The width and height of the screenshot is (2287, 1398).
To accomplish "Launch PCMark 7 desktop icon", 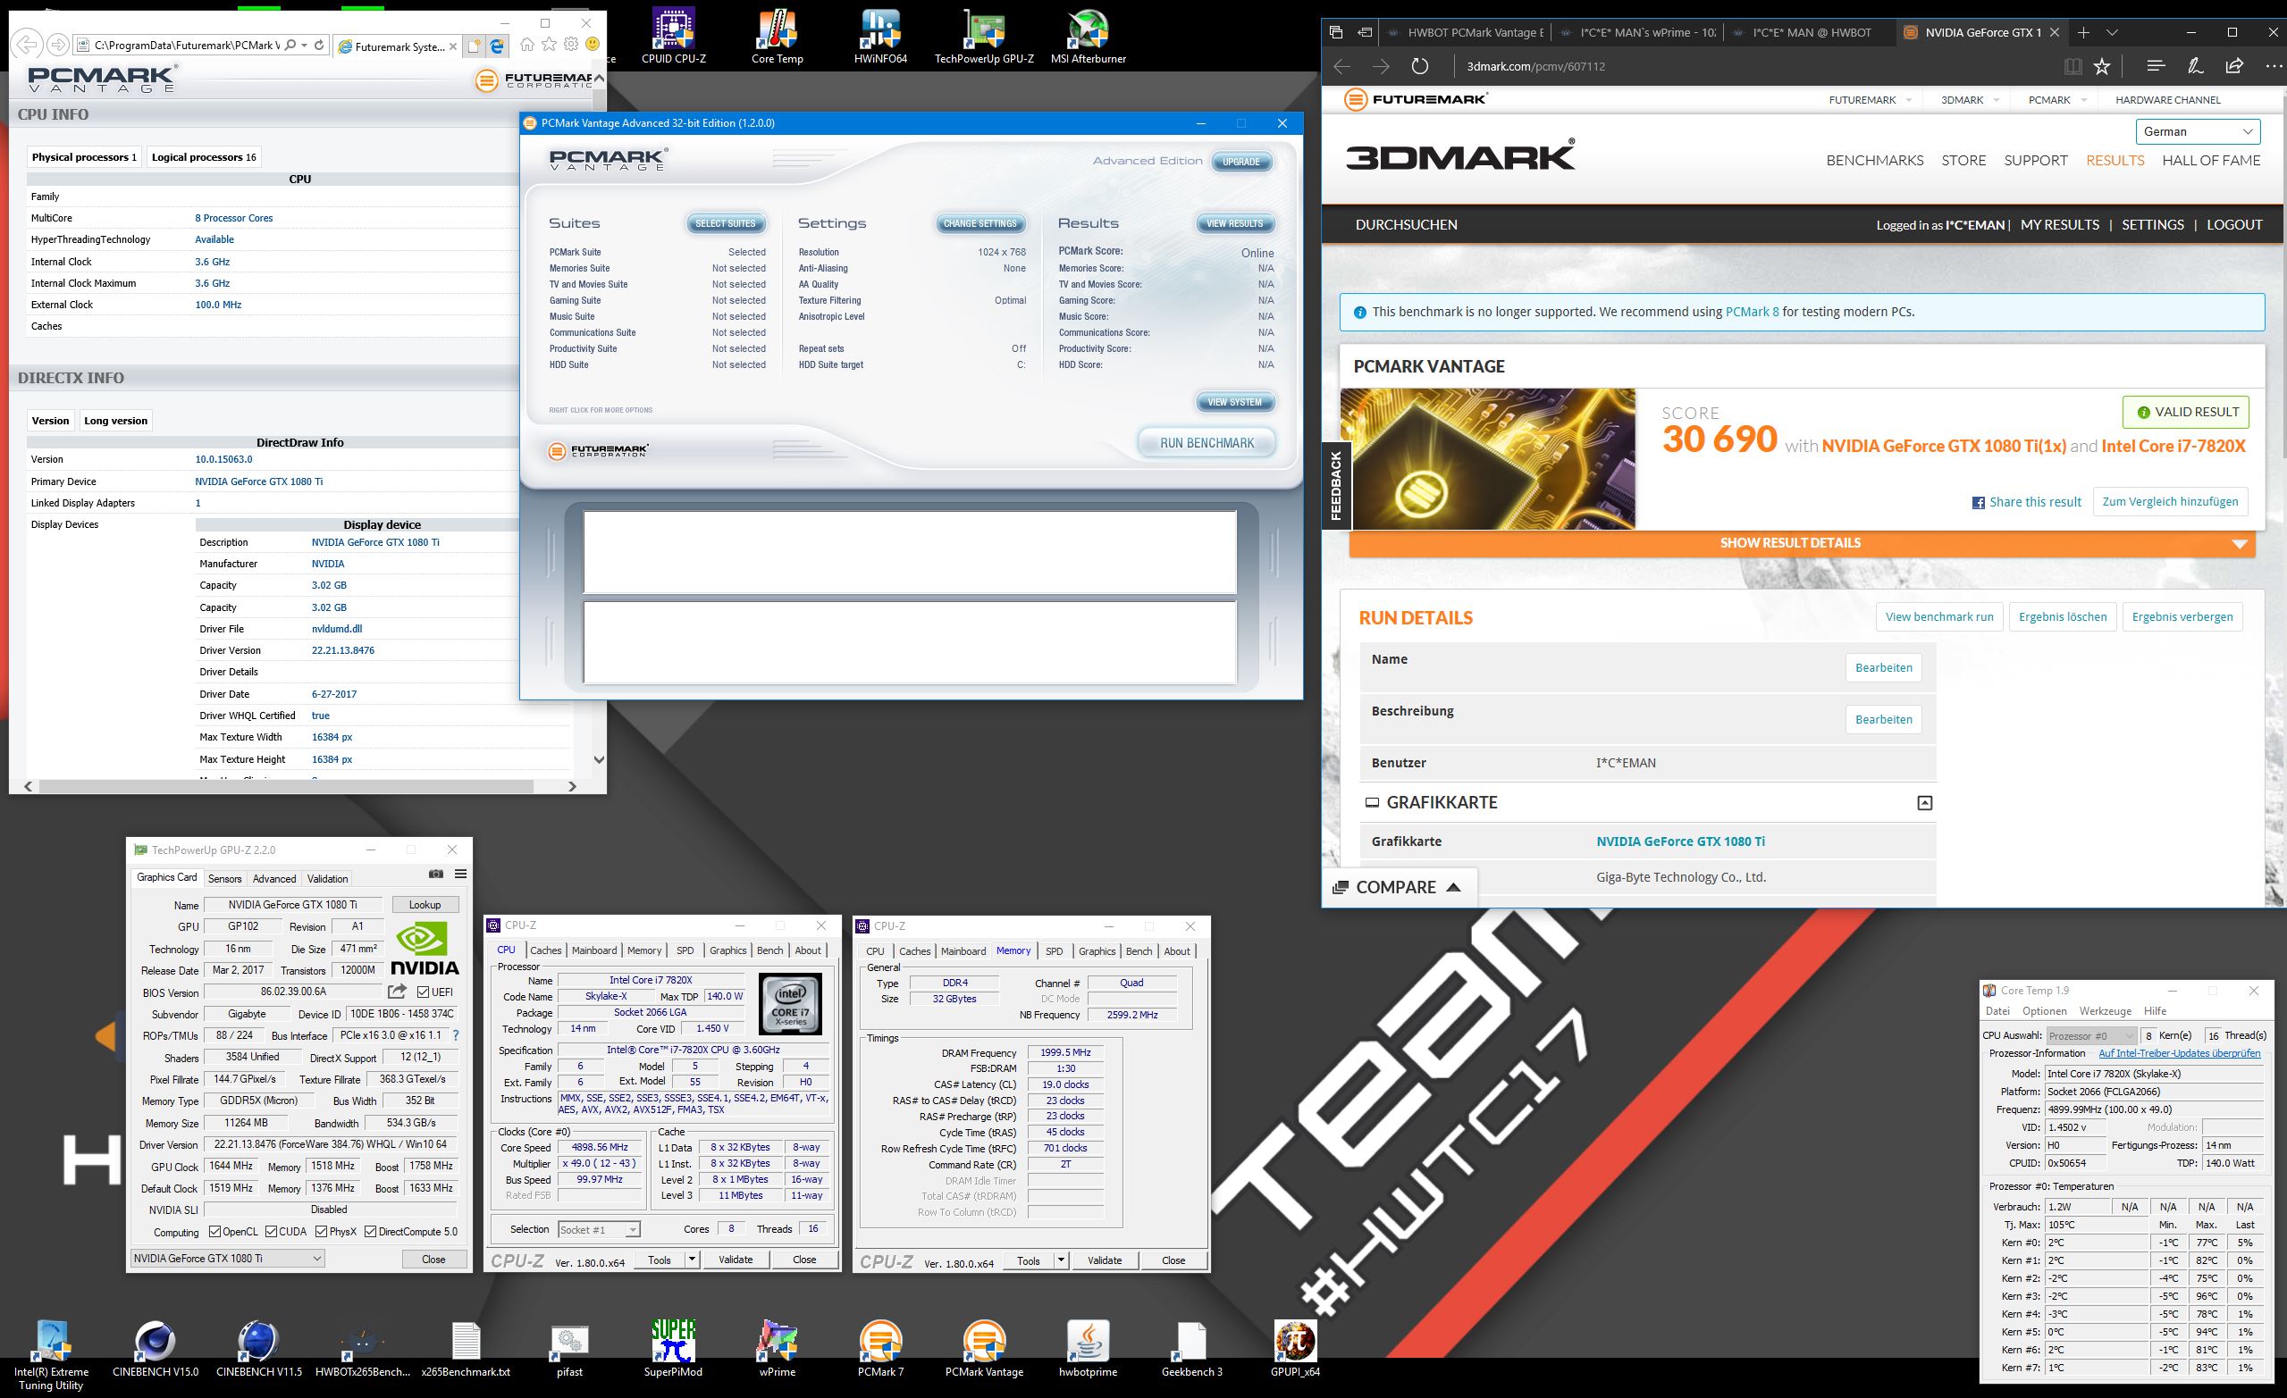I will 880,1347.
